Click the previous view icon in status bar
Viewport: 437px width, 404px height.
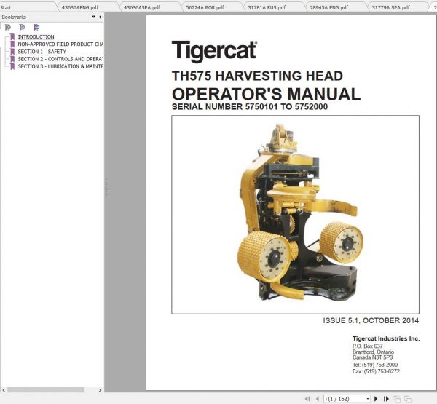tap(397, 399)
